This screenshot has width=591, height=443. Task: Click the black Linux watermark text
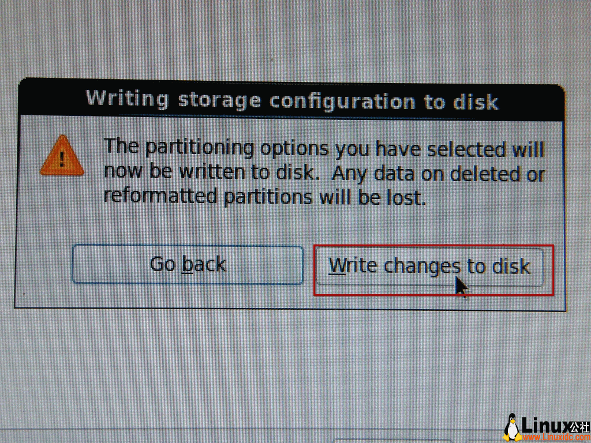click(544, 426)
